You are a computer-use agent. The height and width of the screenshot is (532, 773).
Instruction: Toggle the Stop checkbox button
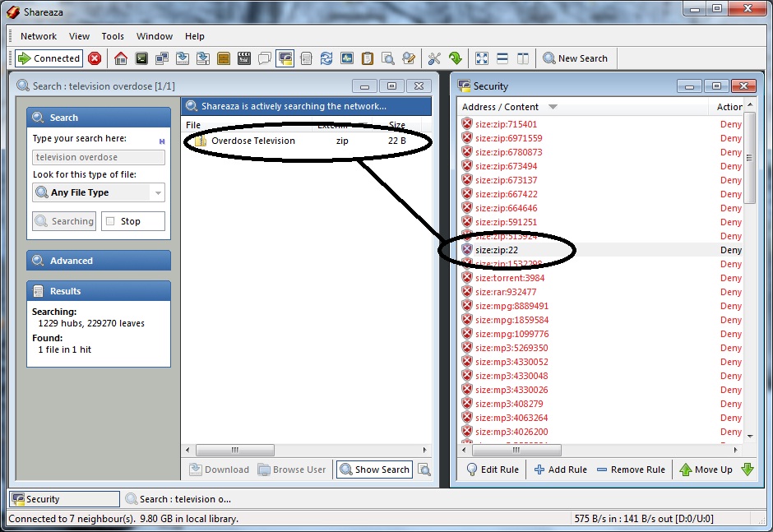(x=133, y=221)
